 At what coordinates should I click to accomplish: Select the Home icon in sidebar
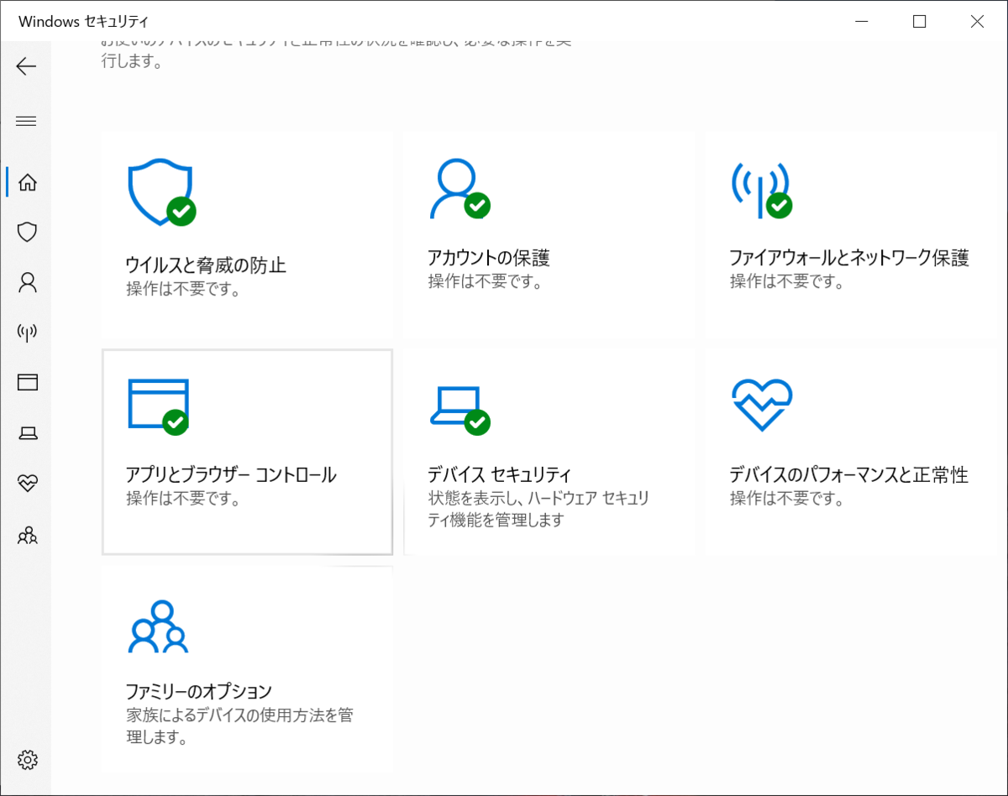click(x=27, y=181)
